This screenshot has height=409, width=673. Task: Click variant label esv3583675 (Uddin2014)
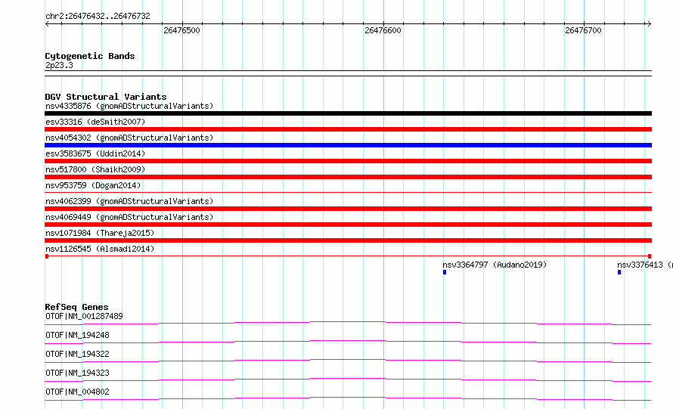[95, 153]
